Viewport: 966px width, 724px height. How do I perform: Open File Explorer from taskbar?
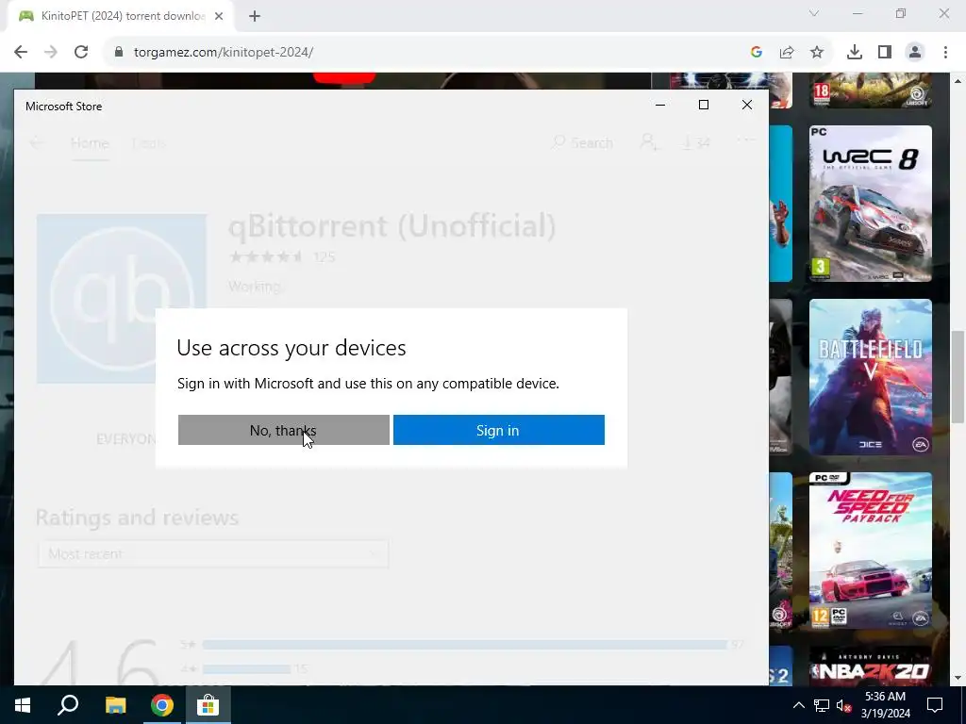[x=115, y=705]
